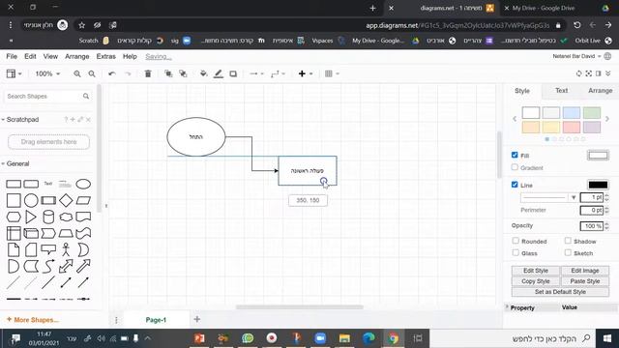The height and width of the screenshot is (348, 619).
Task: Undo the last action
Action: [x=112, y=73]
